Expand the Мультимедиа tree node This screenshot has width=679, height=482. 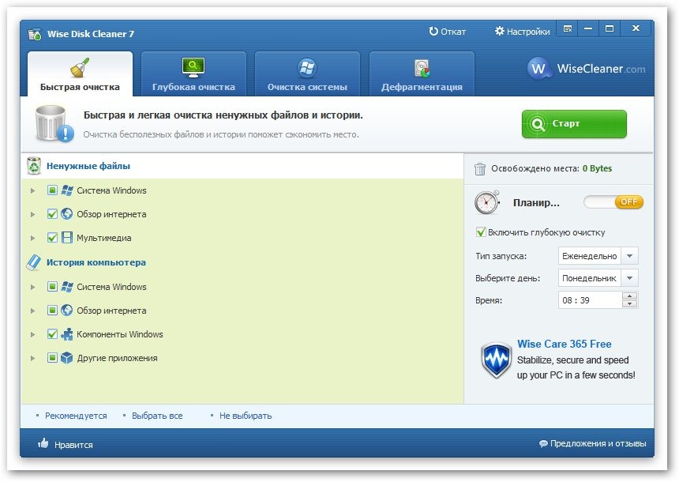pyautogui.click(x=33, y=238)
